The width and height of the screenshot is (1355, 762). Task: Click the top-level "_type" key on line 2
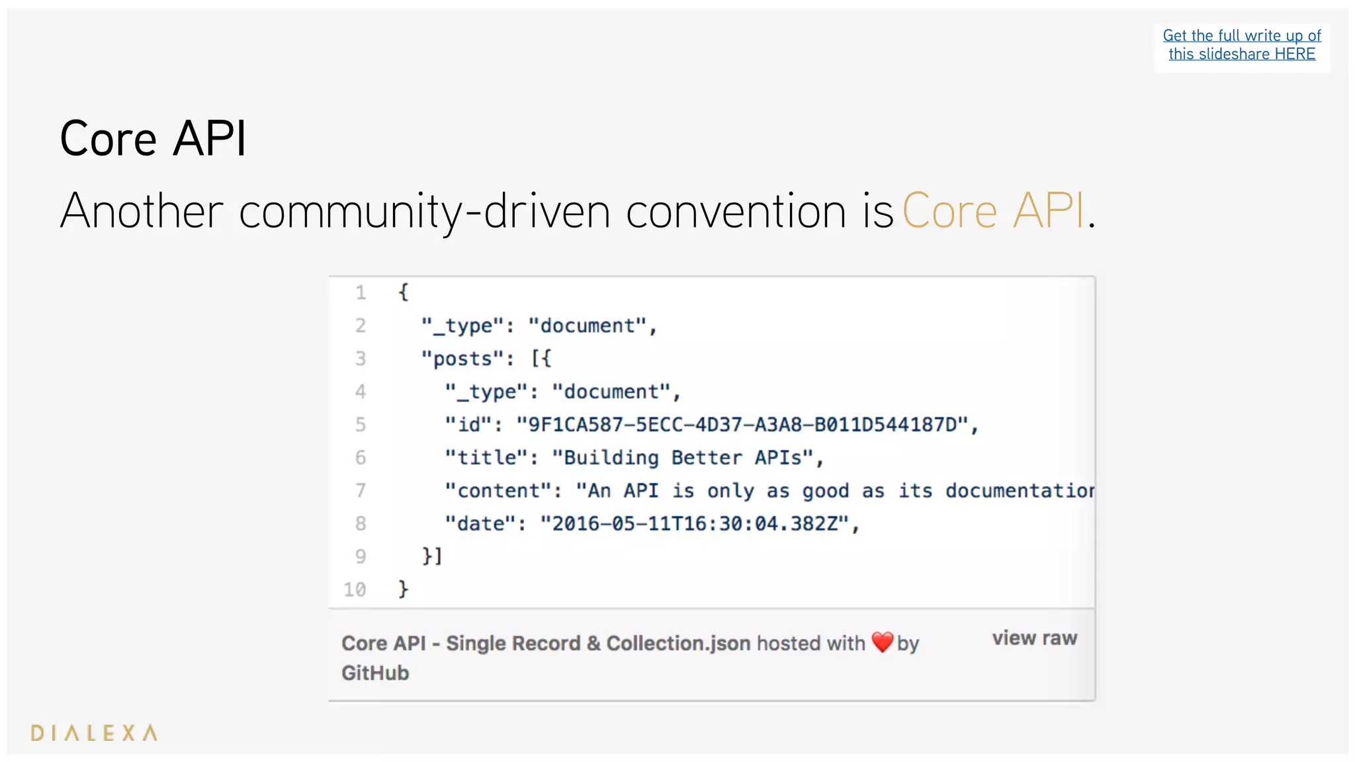(463, 325)
